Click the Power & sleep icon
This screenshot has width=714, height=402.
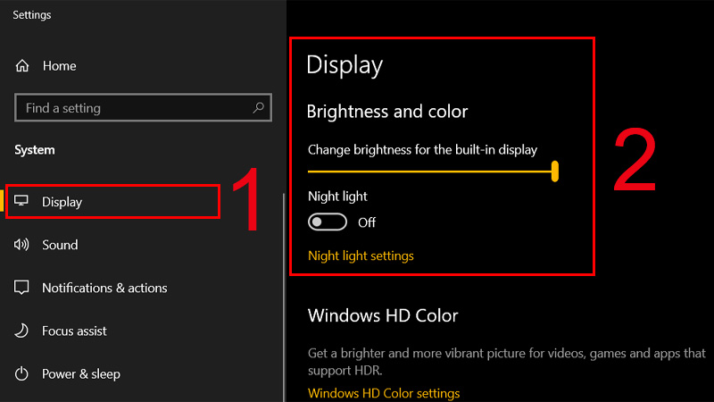coord(22,373)
